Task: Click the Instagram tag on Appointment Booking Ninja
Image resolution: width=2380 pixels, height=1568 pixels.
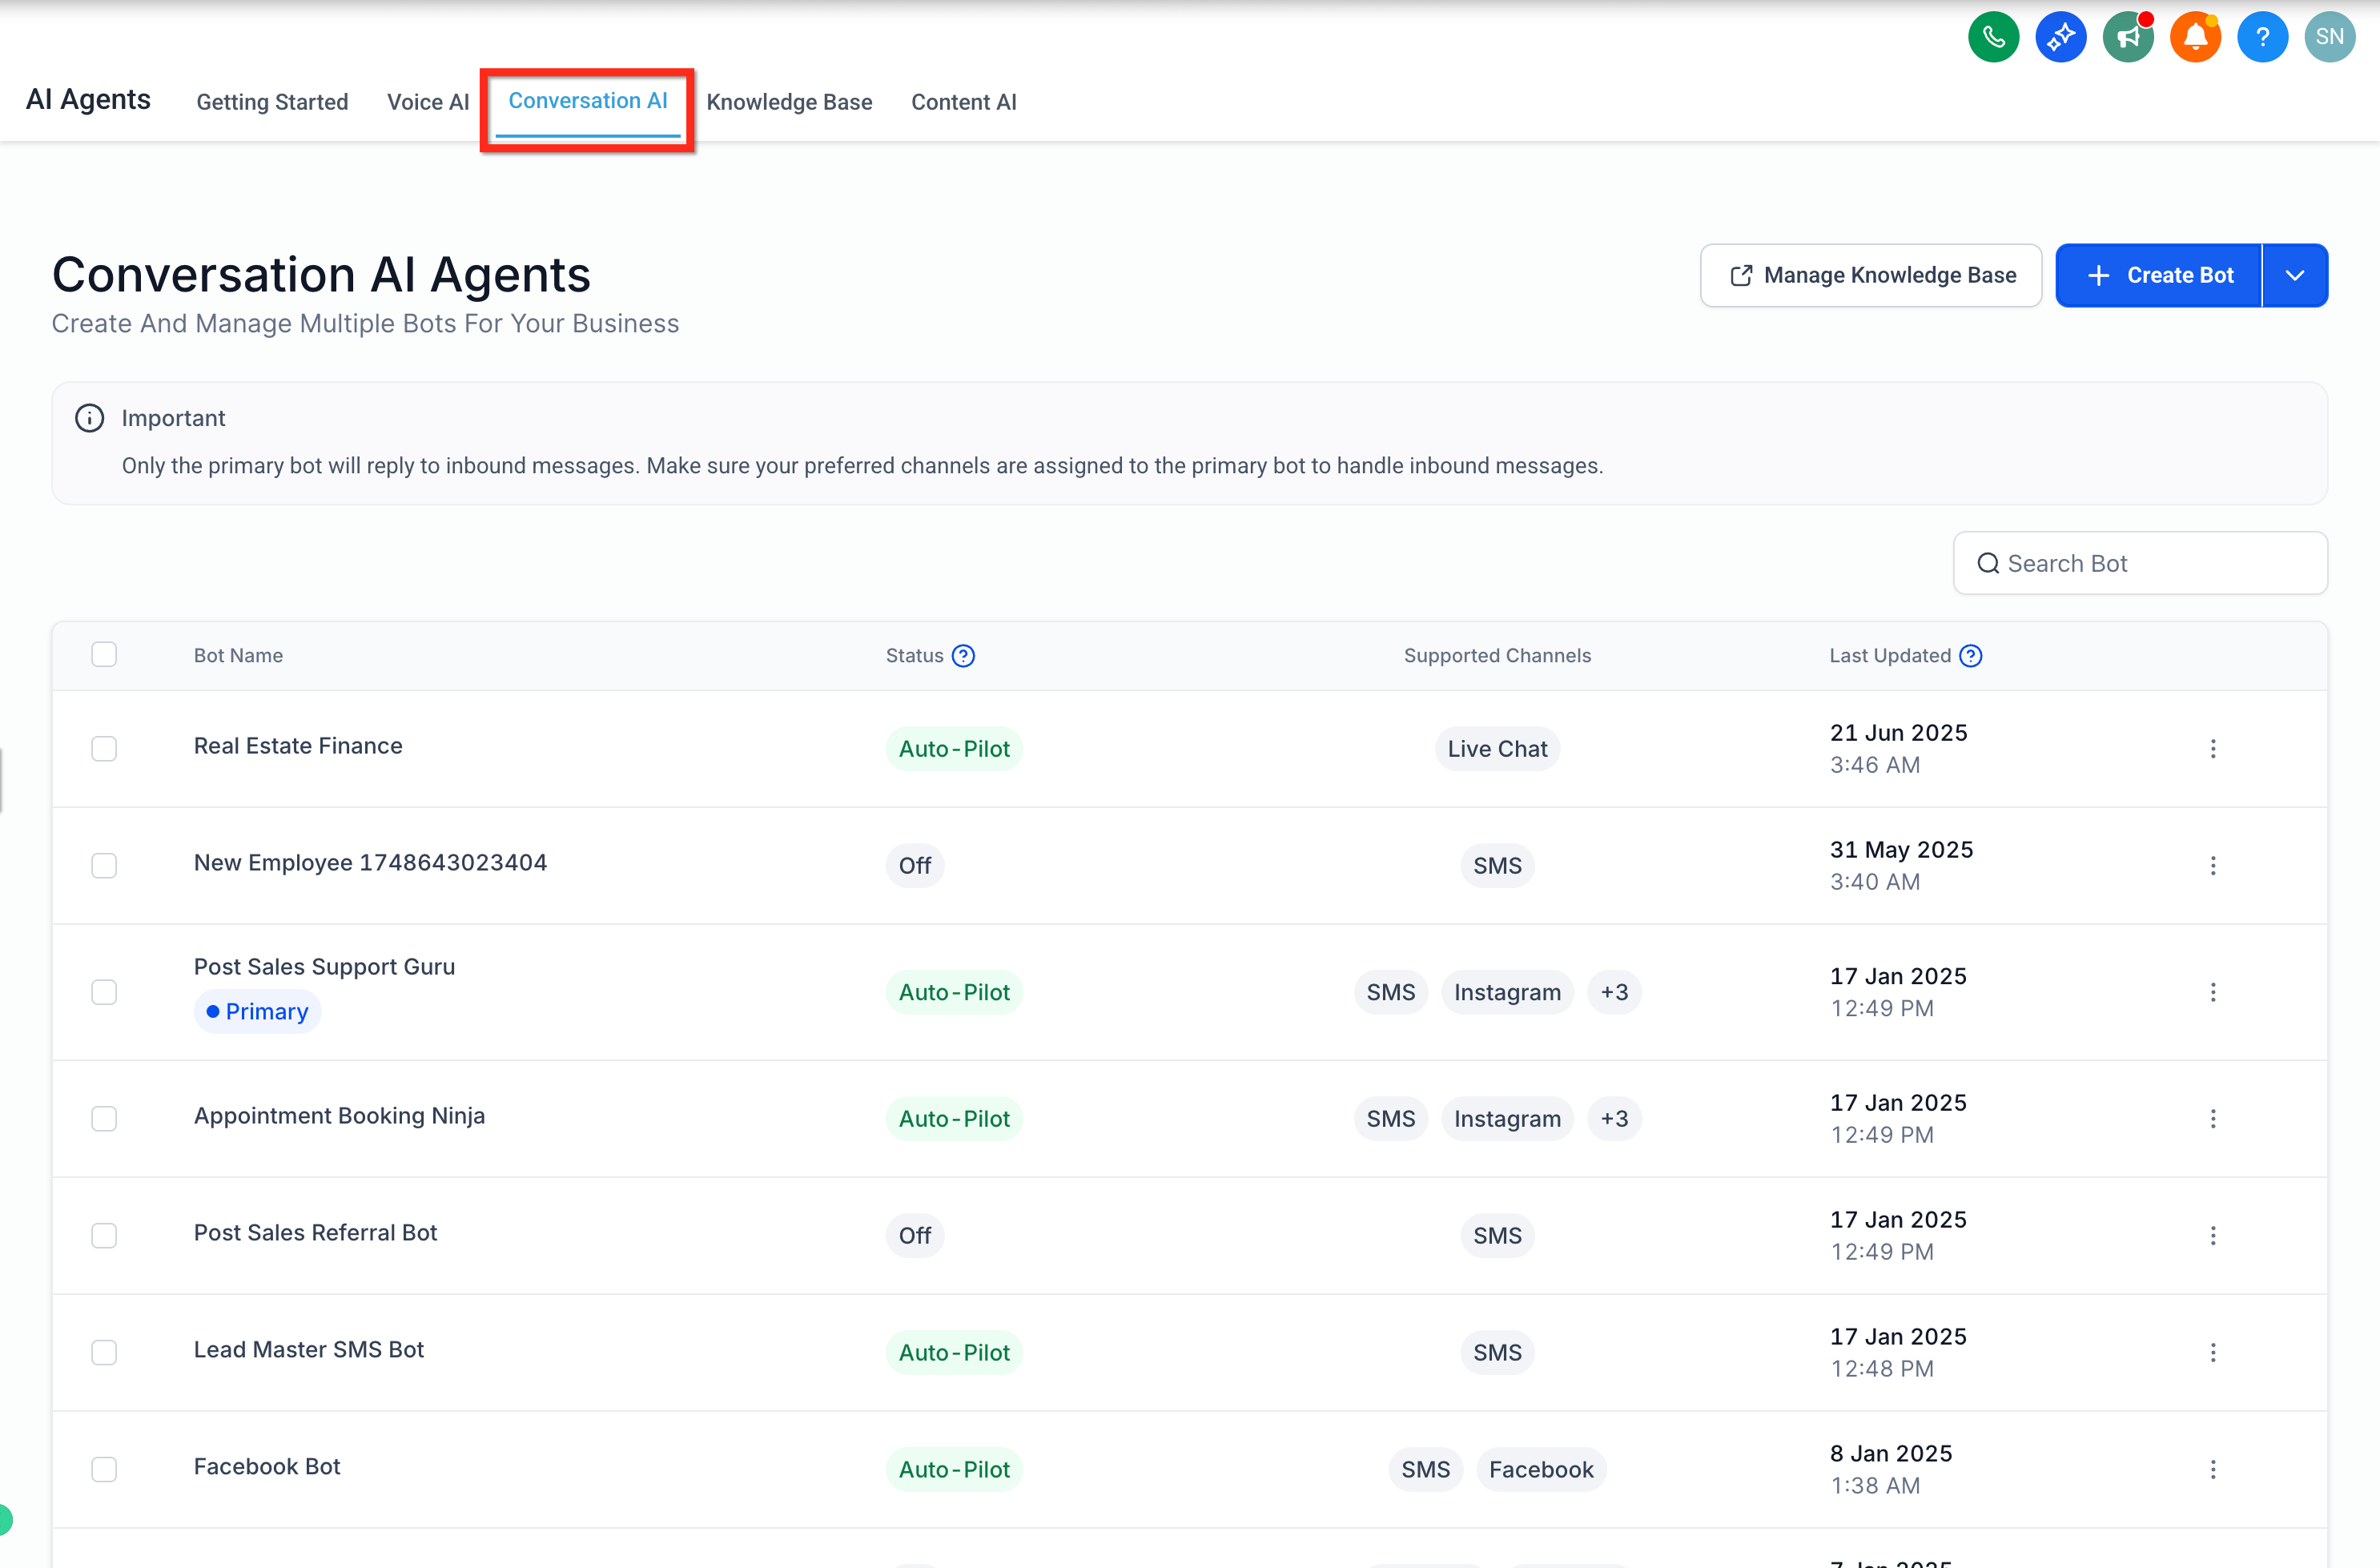Action: click(1507, 1119)
